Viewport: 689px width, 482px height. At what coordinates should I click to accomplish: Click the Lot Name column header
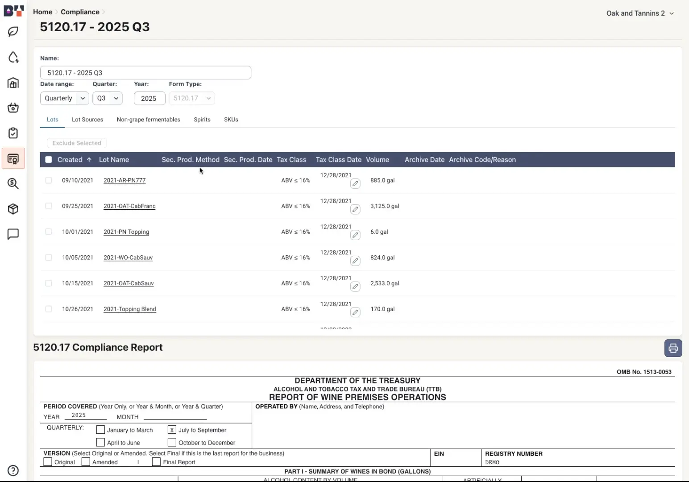click(114, 160)
